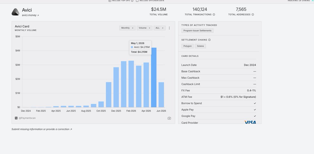Click the 140,124 total transactions value
Screen dimensions: 314x154
[200, 9]
